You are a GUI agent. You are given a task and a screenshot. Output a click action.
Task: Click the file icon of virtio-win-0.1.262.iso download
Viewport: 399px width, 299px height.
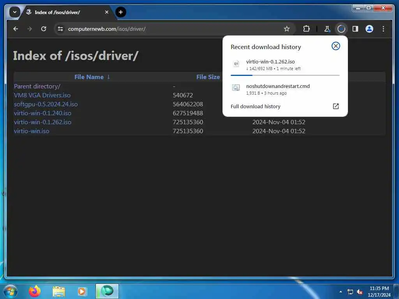point(236,63)
